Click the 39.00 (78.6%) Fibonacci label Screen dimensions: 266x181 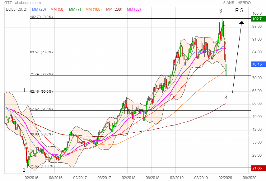coord(41,134)
